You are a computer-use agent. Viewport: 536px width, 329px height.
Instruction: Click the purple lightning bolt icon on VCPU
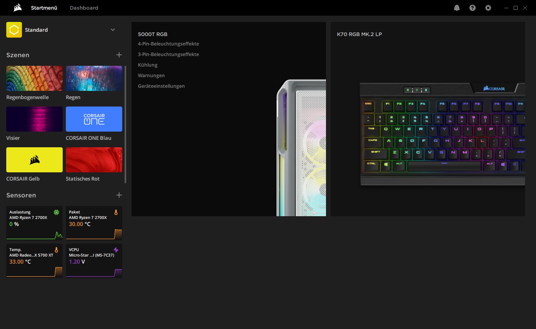(x=116, y=250)
